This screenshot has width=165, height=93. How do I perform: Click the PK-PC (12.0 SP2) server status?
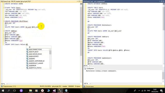(45, 86)
